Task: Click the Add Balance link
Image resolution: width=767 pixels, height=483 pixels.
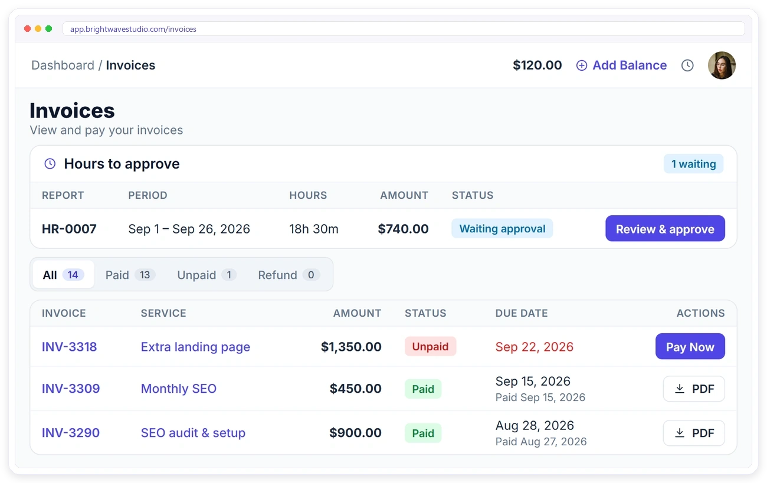Action: pos(621,65)
